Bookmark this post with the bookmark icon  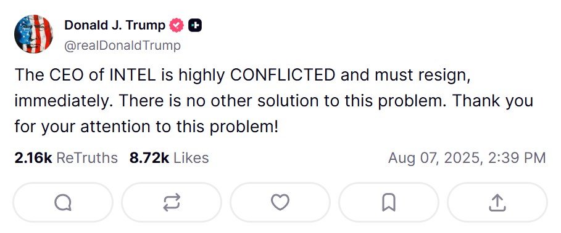(x=389, y=203)
